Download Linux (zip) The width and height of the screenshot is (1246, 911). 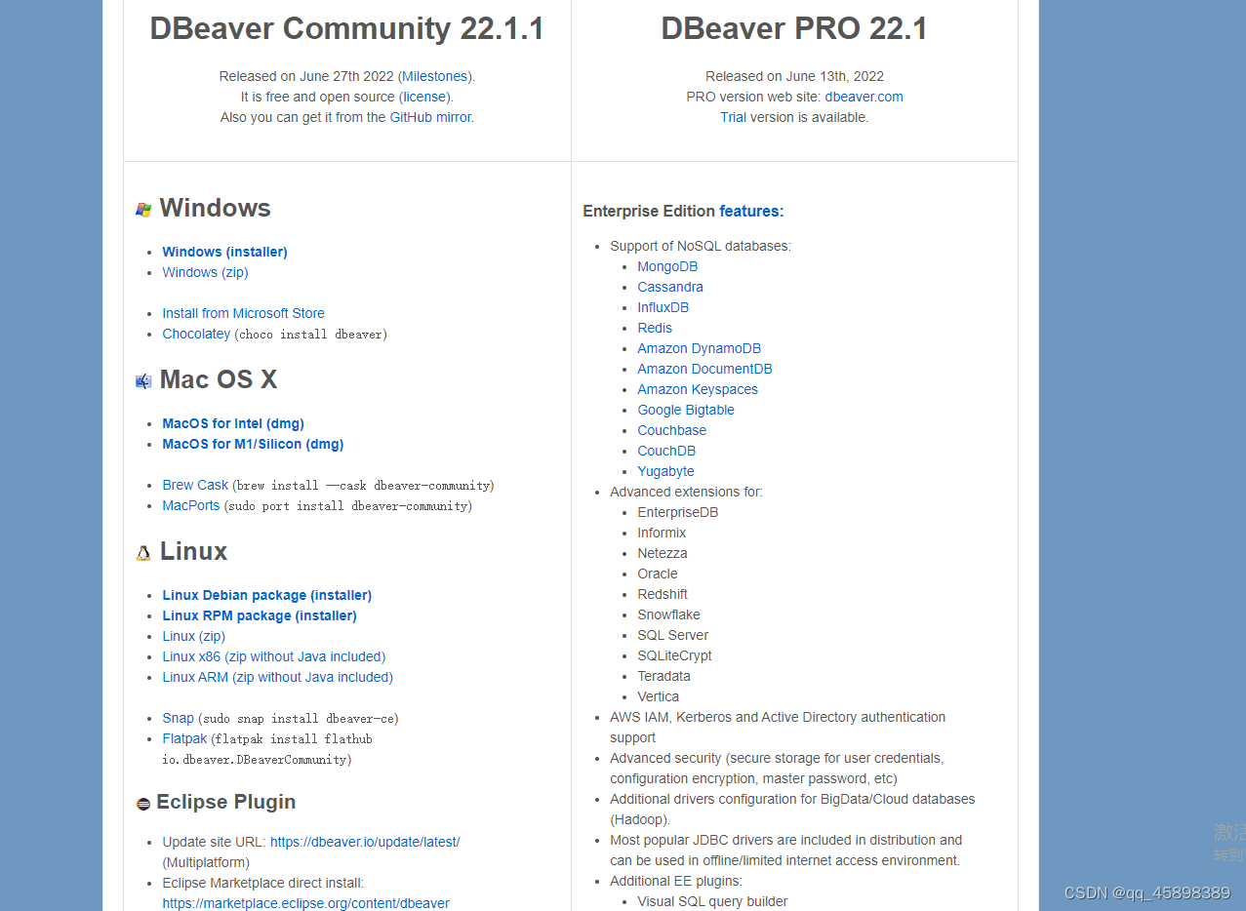click(x=193, y=636)
